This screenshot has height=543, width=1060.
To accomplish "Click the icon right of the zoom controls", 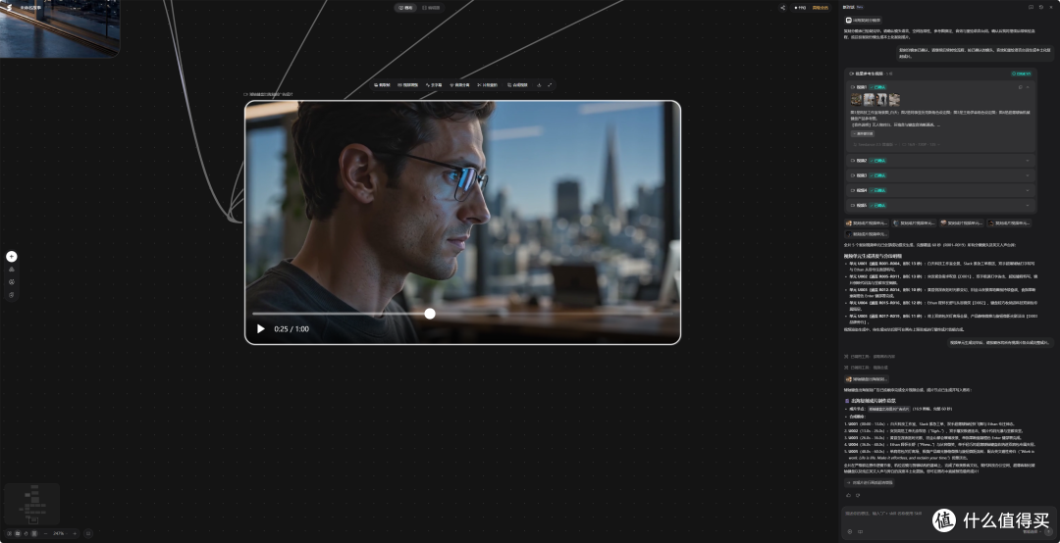I will (88, 533).
